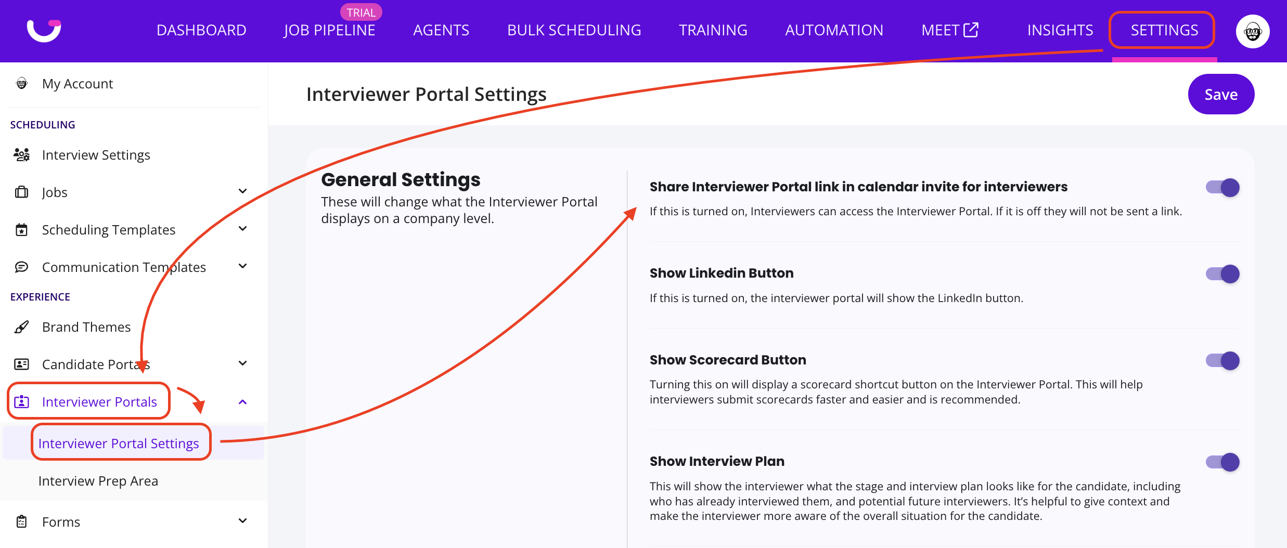Expand the Jobs sidebar section
Image resolution: width=1287 pixels, height=548 pixels.
pyautogui.click(x=242, y=191)
